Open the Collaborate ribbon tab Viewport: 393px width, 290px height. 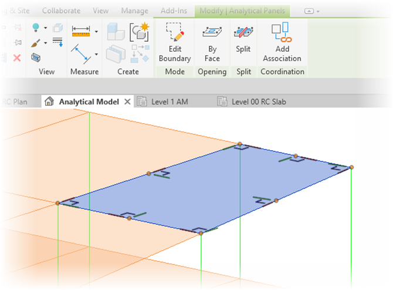(x=61, y=11)
